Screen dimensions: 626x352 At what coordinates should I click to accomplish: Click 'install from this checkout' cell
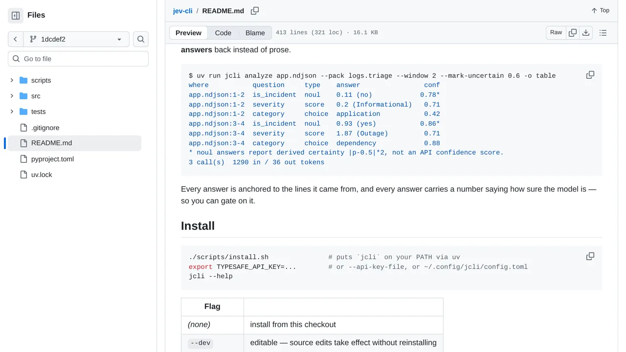coord(343,325)
